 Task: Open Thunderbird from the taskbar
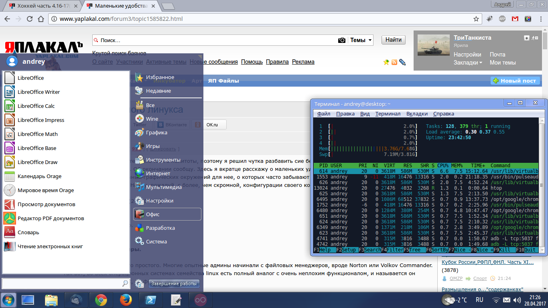point(77,300)
